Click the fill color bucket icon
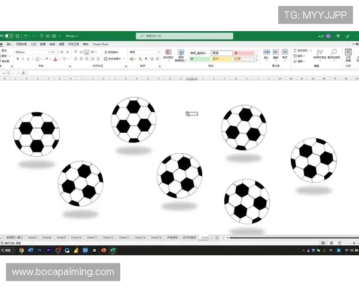This screenshot has height=287, width=359. 47,59
